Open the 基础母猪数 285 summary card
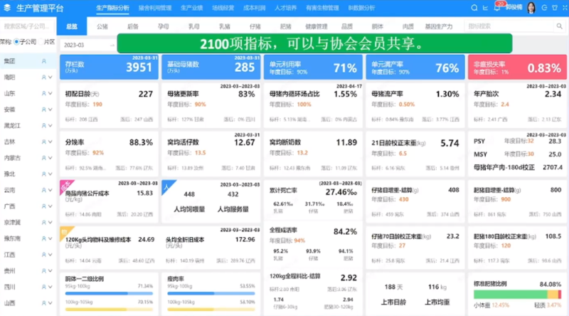 [x=211, y=67]
